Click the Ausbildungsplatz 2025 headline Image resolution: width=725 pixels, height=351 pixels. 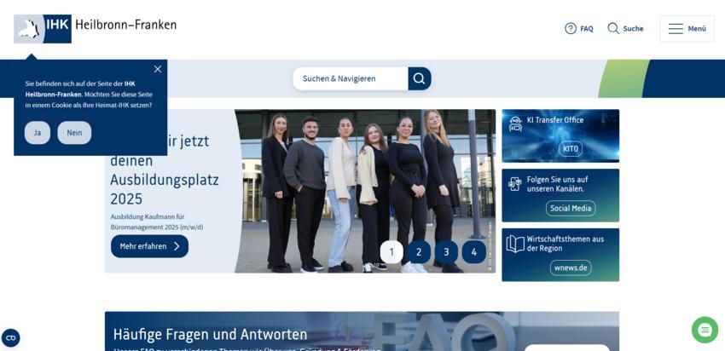164,170
